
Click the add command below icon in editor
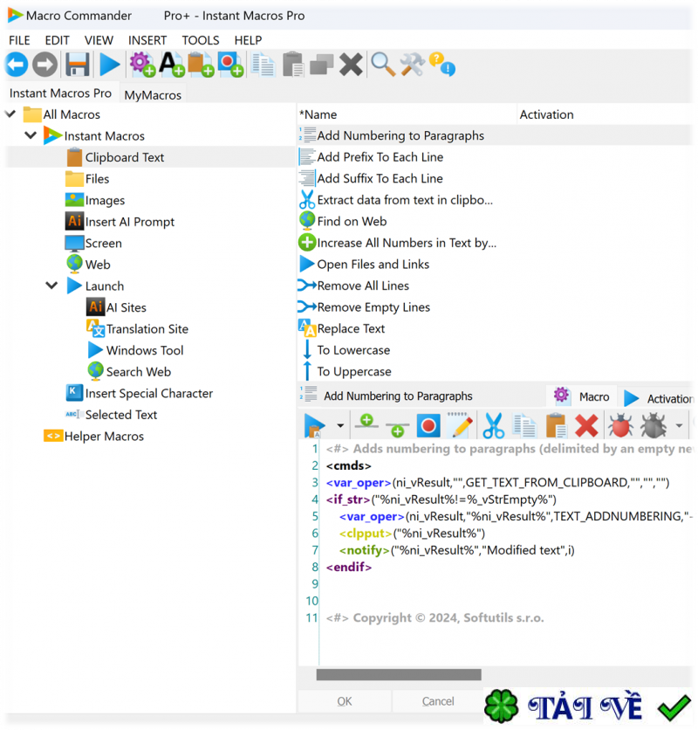pyautogui.click(x=397, y=428)
